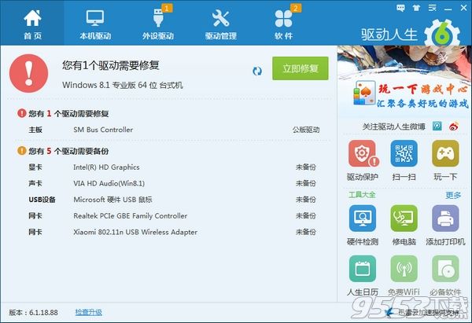Select Realtek PCIe GBE Family Controller row
Image resolution: width=472 pixels, height=323 pixels.
[174, 215]
